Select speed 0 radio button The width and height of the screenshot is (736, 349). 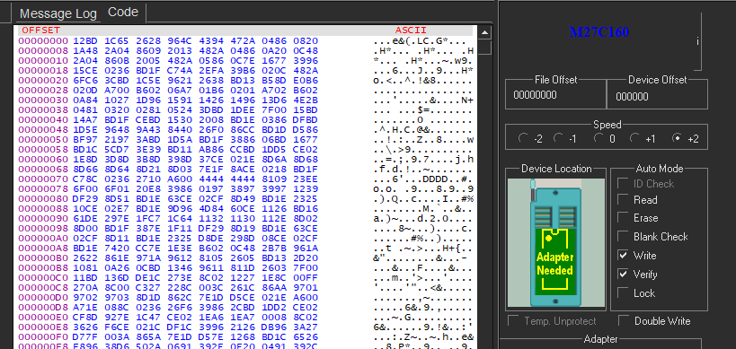(598, 139)
